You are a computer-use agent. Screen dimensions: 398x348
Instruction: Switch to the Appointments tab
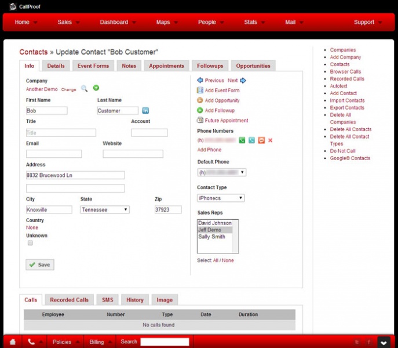166,66
